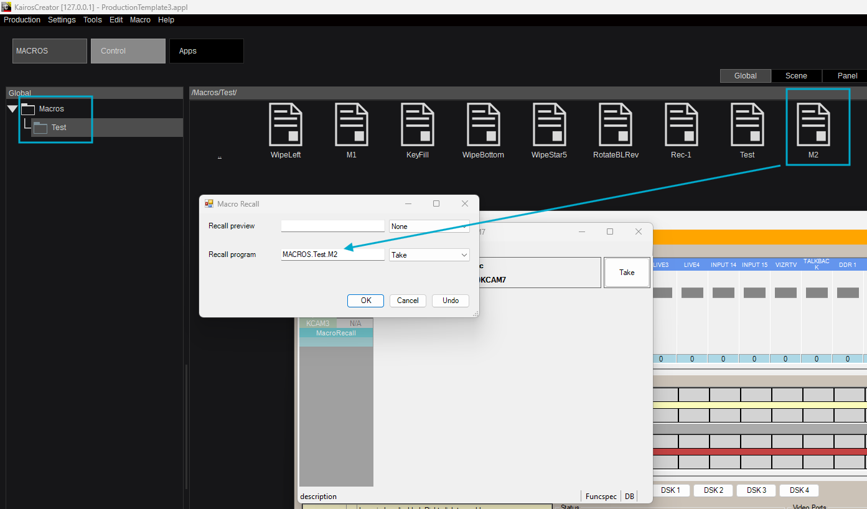Select the WipeLeft macro icon
Screen dimensions: 867x509
[x=286, y=124]
